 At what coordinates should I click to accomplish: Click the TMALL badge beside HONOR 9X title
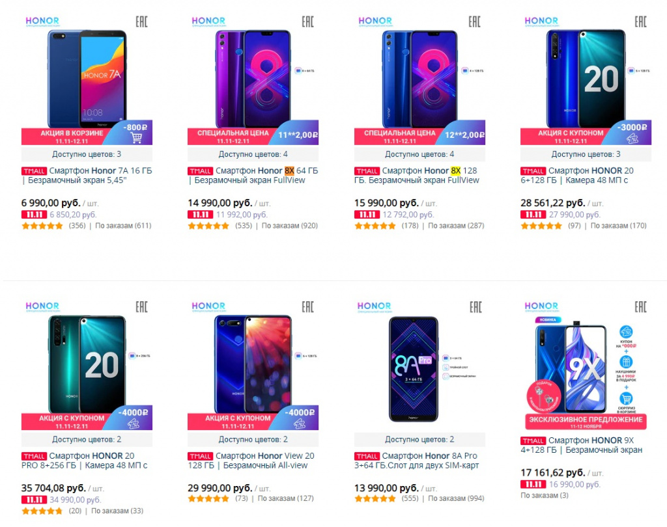pyautogui.click(x=533, y=441)
